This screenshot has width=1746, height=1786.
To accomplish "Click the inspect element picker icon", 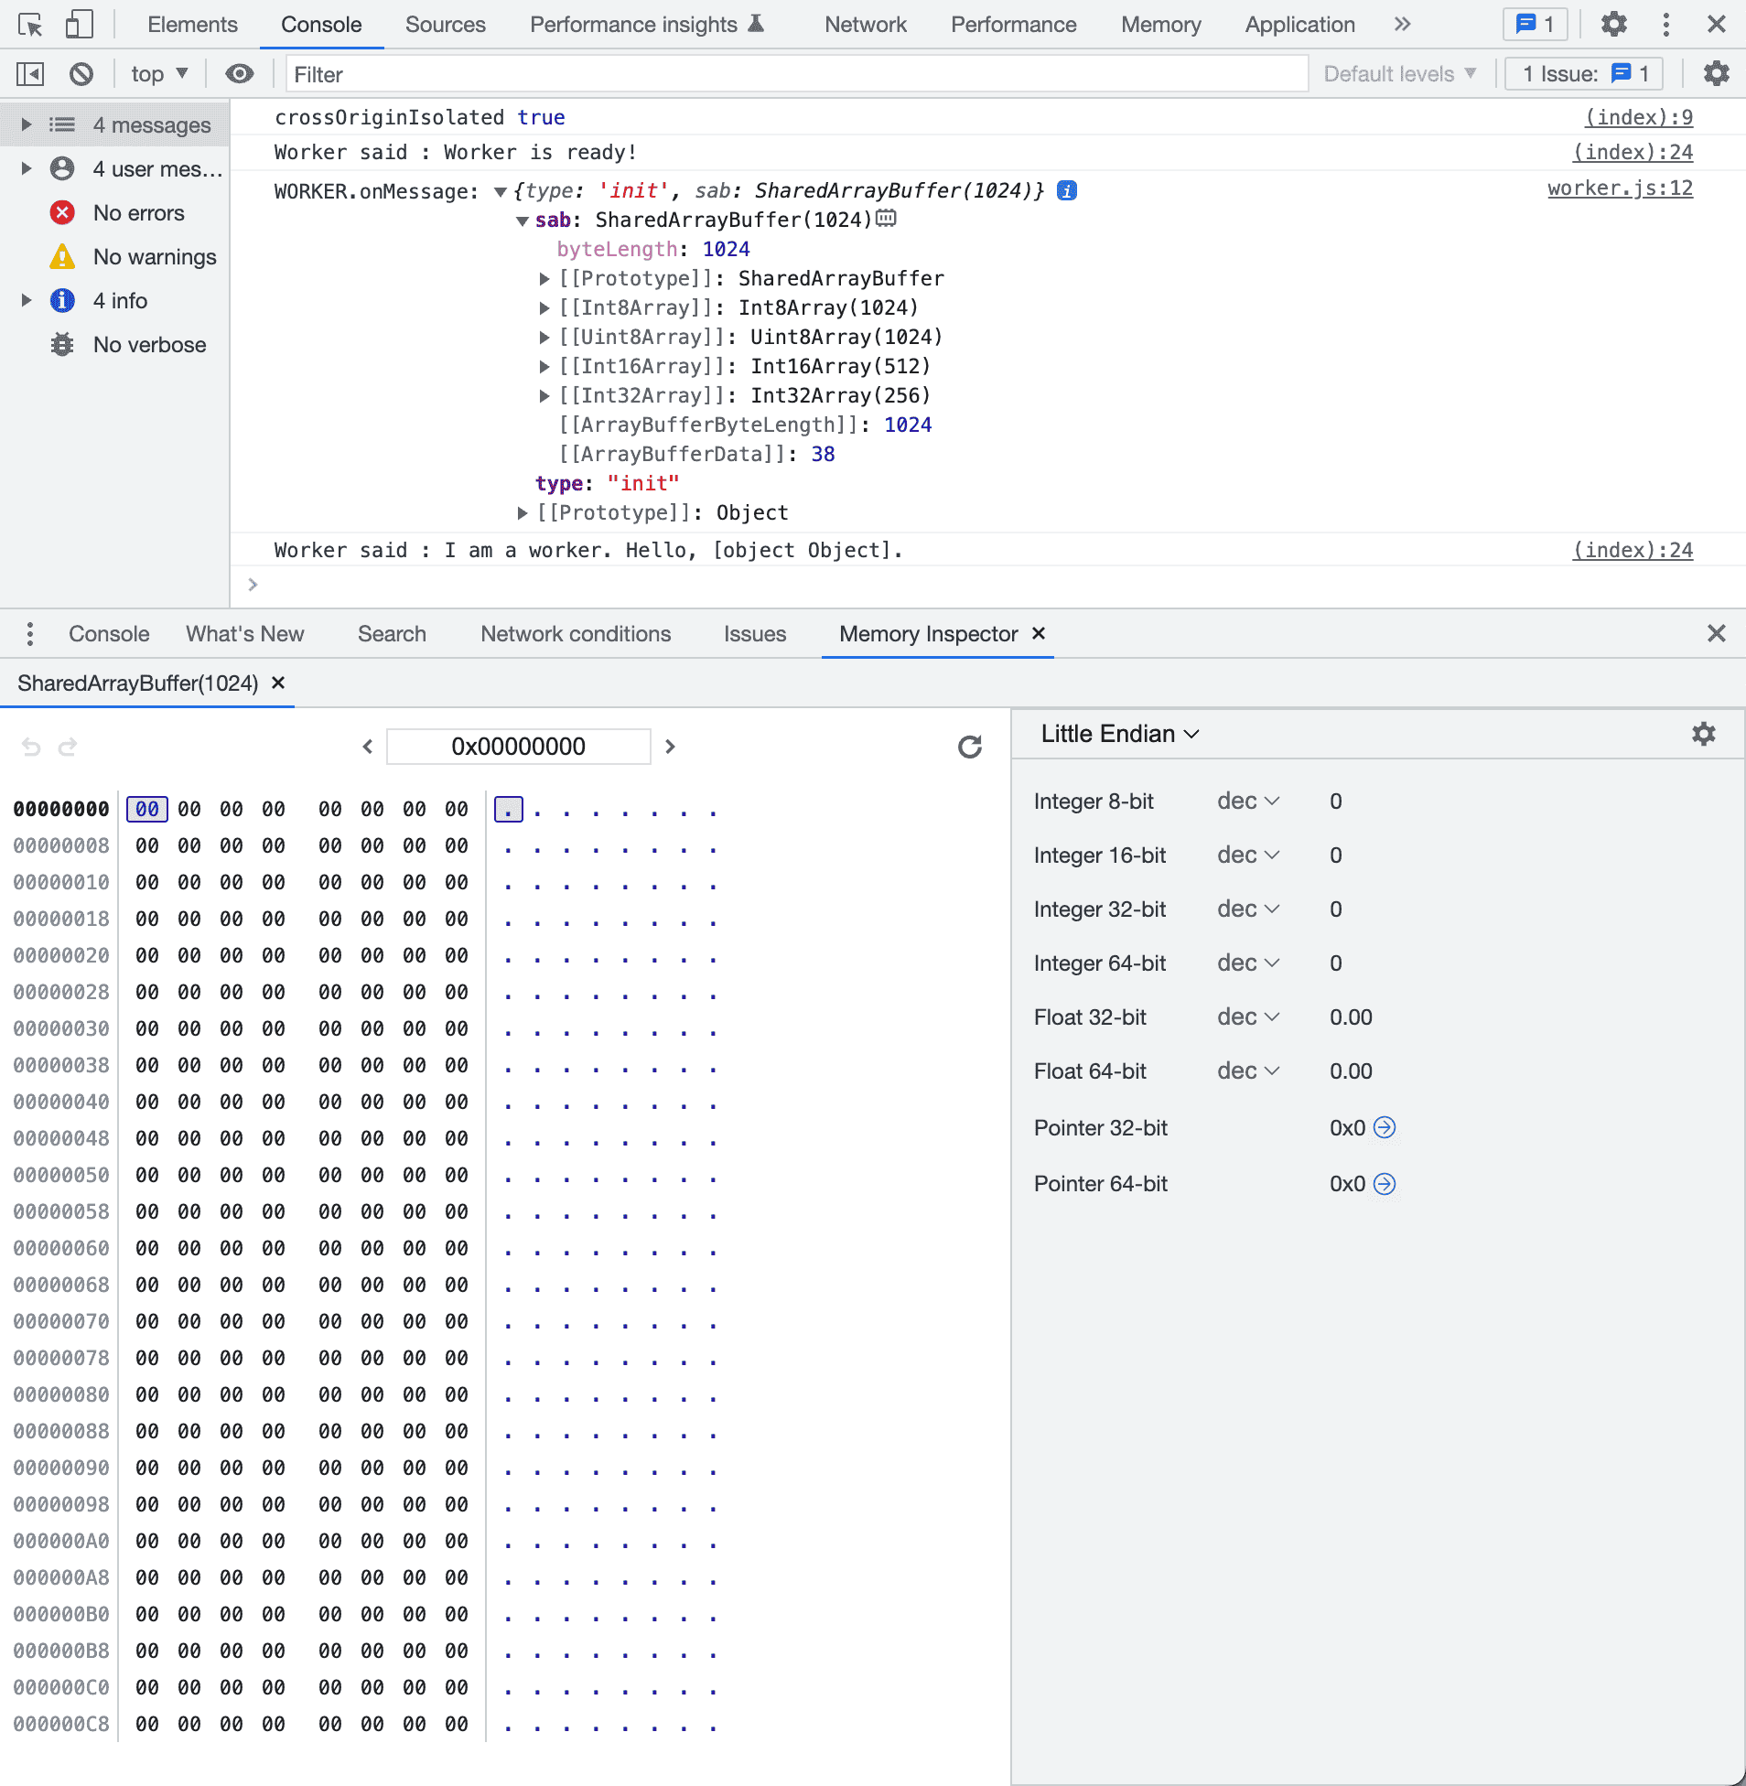I will (30, 25).
